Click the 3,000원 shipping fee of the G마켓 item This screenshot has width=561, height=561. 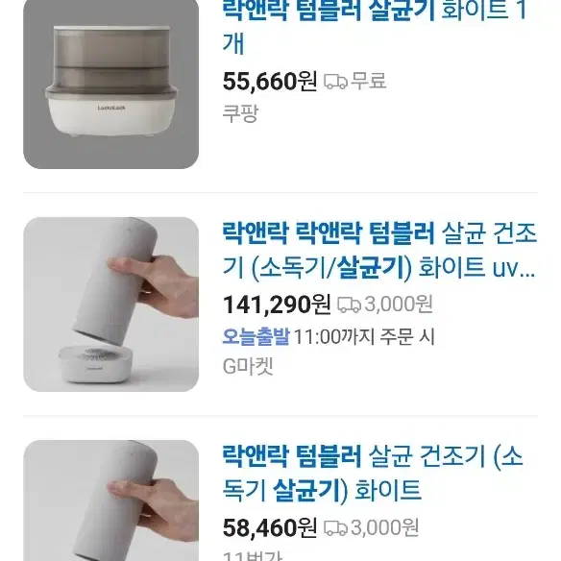point(399,305)
